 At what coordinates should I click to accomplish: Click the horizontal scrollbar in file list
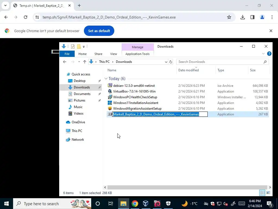pos(187,187)
